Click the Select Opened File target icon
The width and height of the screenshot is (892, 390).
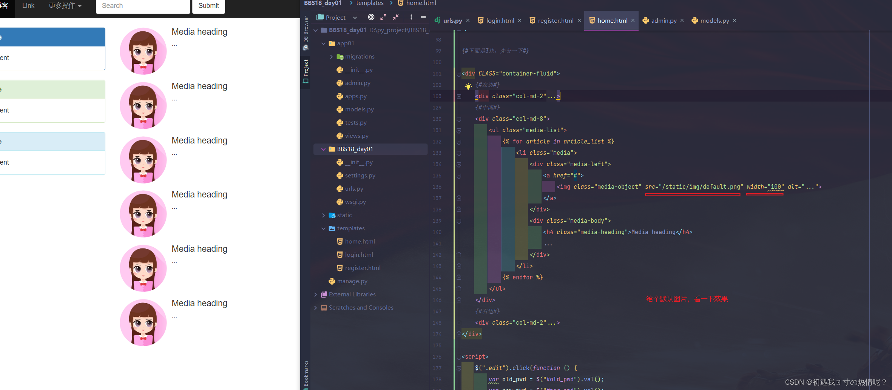(371, 17)
